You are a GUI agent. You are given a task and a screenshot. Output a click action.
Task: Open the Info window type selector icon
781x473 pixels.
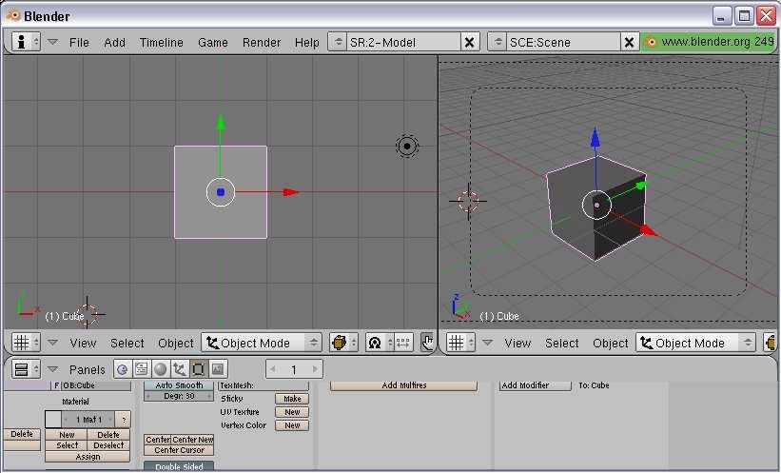tap(26, 42)
